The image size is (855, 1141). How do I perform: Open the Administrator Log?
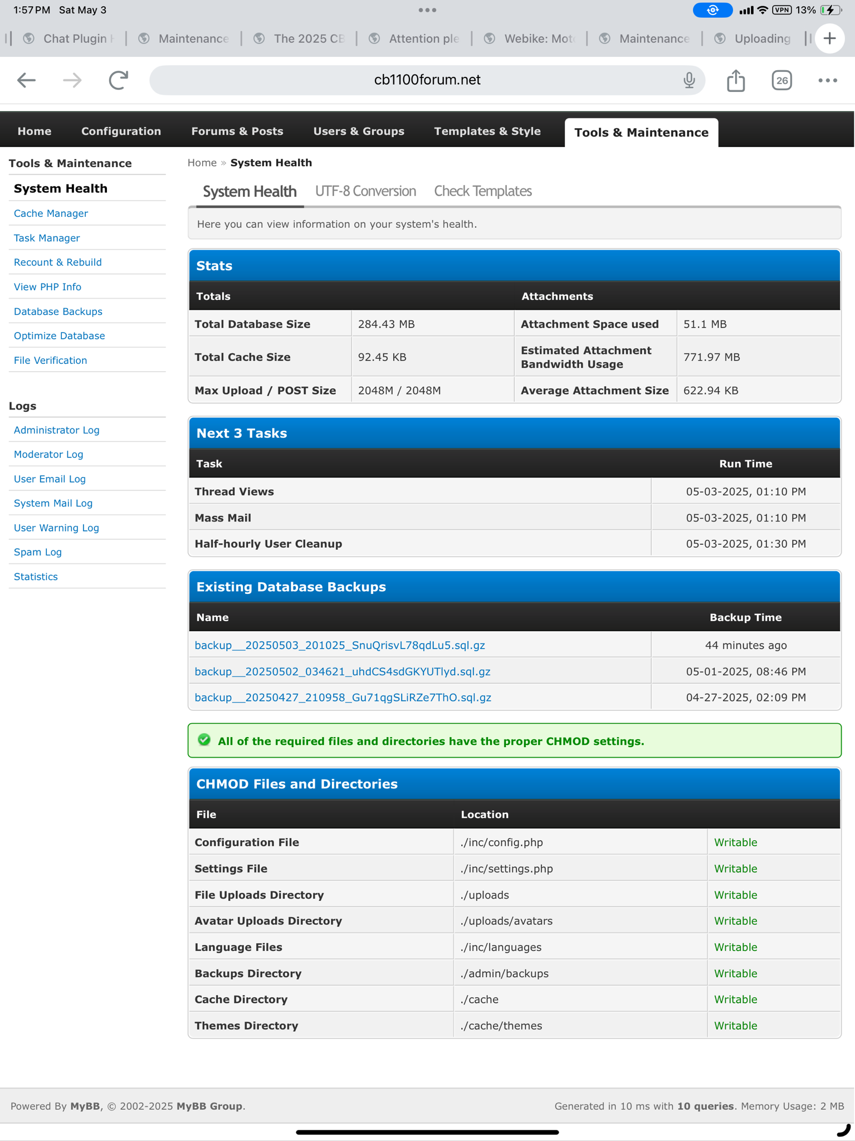(x=57, y=430)
